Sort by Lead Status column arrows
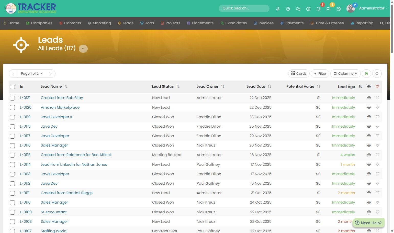Image resolution: width=394 pixels, height=233 pixels. coord(178,87)
